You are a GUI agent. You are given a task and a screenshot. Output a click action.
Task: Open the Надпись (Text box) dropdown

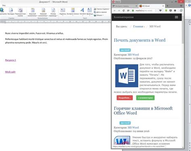pos(62,12)
